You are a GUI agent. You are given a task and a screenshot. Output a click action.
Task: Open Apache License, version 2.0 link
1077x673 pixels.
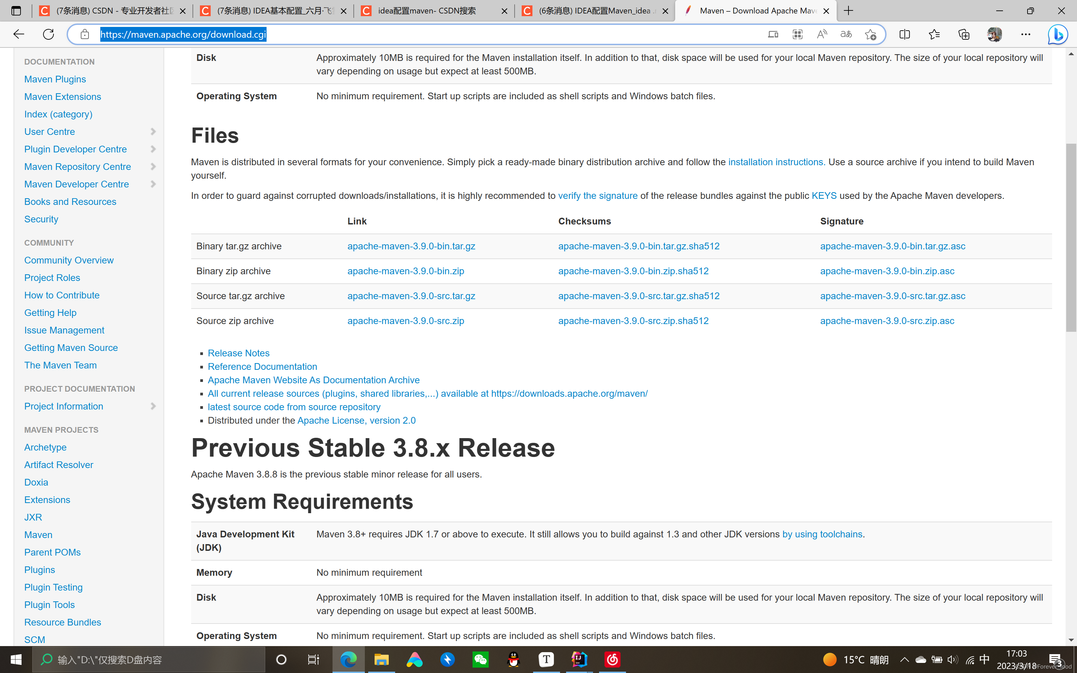356,421
